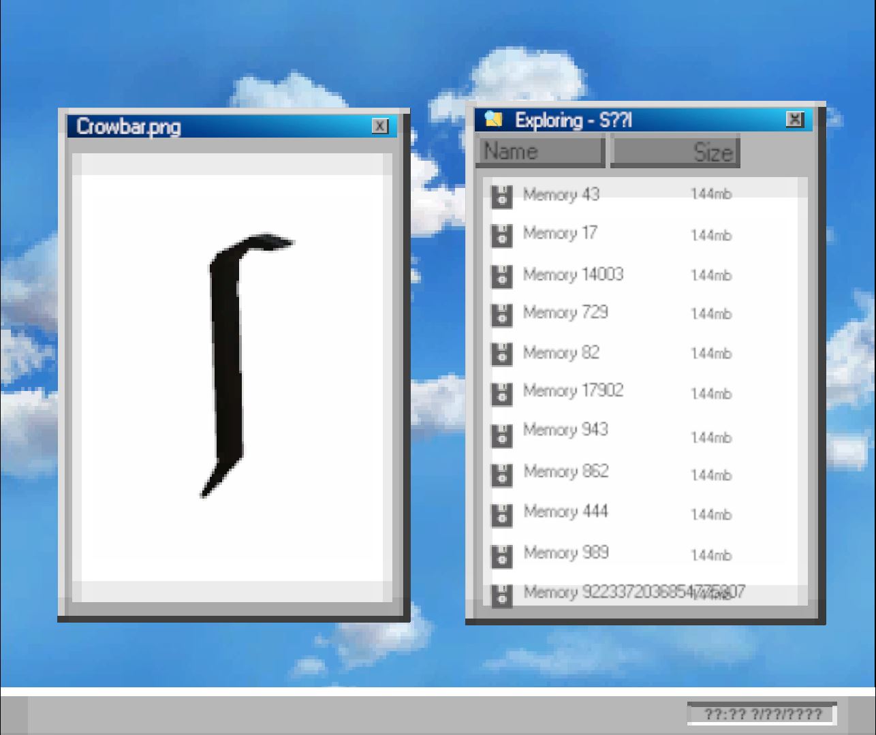
Task: Click the 1.44mb size of Memory 444
Action: point(711,515)
